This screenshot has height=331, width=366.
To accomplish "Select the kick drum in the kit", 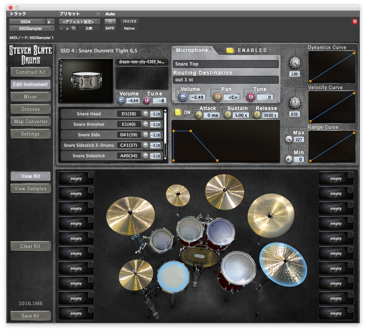I will pos(199,256).
